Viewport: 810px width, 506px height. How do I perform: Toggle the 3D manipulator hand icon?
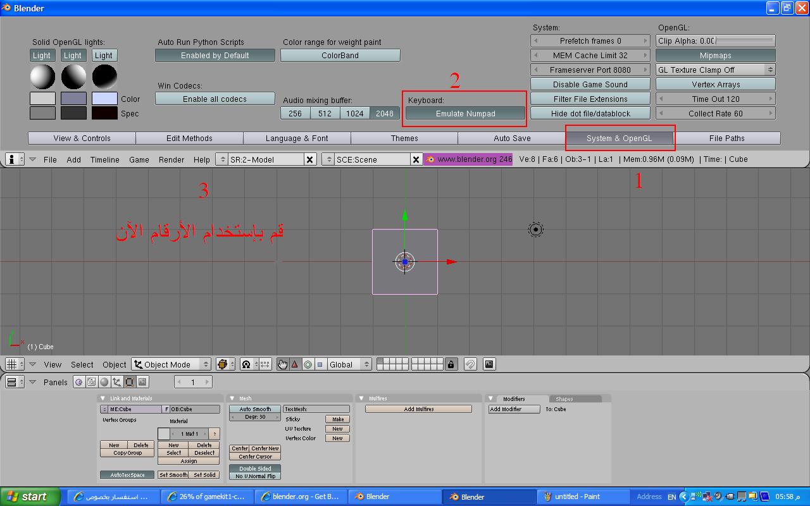pos(282,364)
